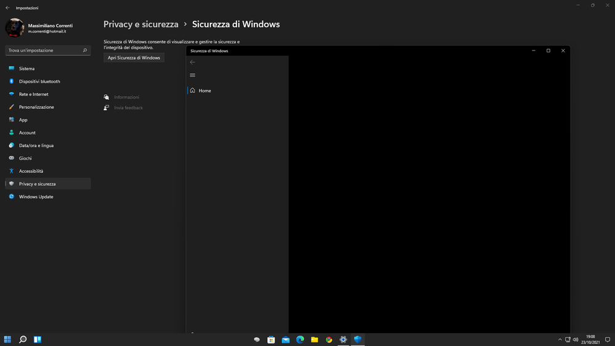Go to Rete e Internet settings
This screenshot has width=615, height=346.
click(x=48, y=94)
